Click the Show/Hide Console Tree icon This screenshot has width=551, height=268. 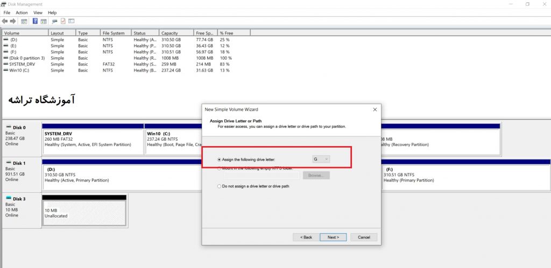(24, 21)
